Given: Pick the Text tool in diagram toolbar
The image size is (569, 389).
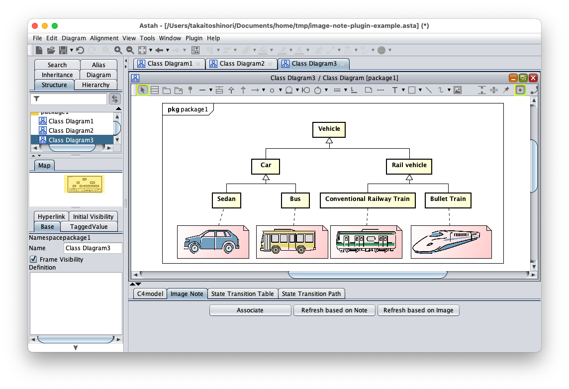Looking at the screenshot, I should click(395, 90).
